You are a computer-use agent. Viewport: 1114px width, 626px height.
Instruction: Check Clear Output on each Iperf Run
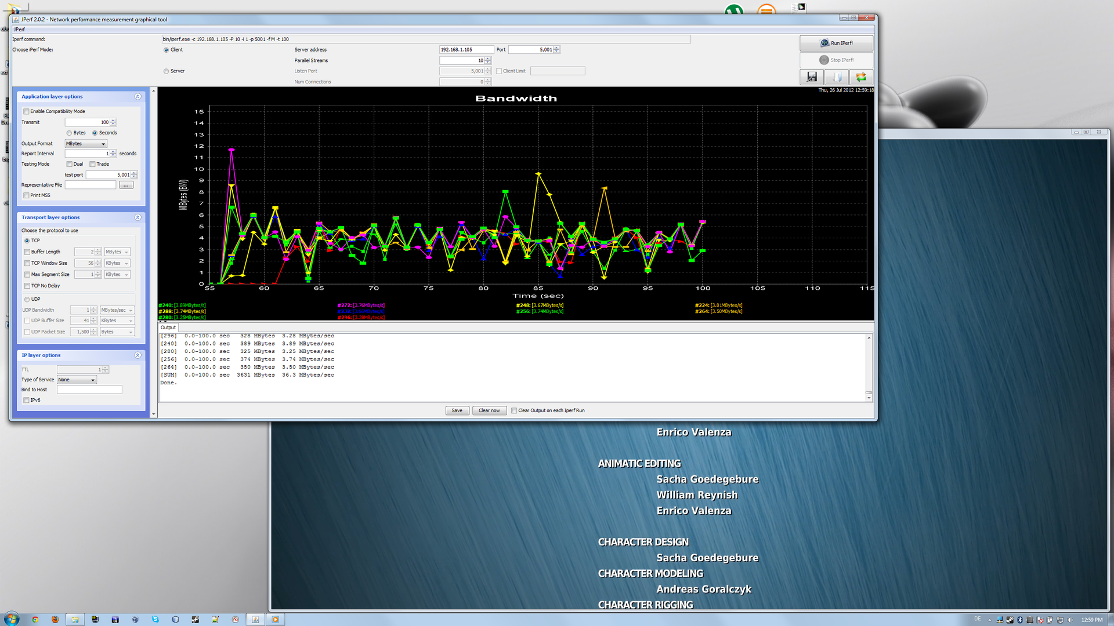pyautogui.click(x=514, y=410)
